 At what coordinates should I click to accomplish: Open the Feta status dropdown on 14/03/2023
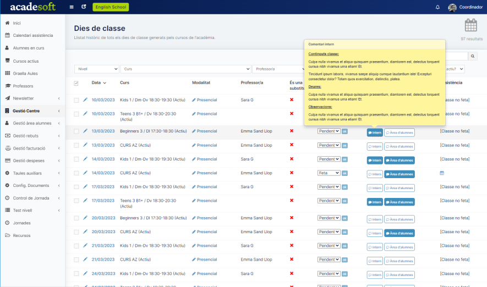tap(329, 173)
